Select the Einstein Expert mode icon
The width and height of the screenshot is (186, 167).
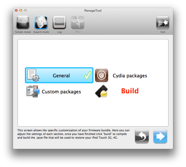[x=41, y=22]
